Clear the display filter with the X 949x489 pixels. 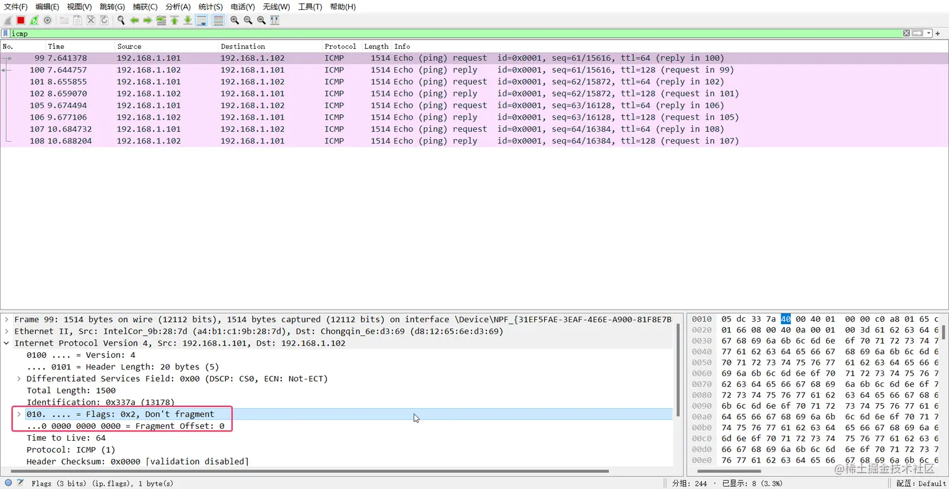(906, 33)
